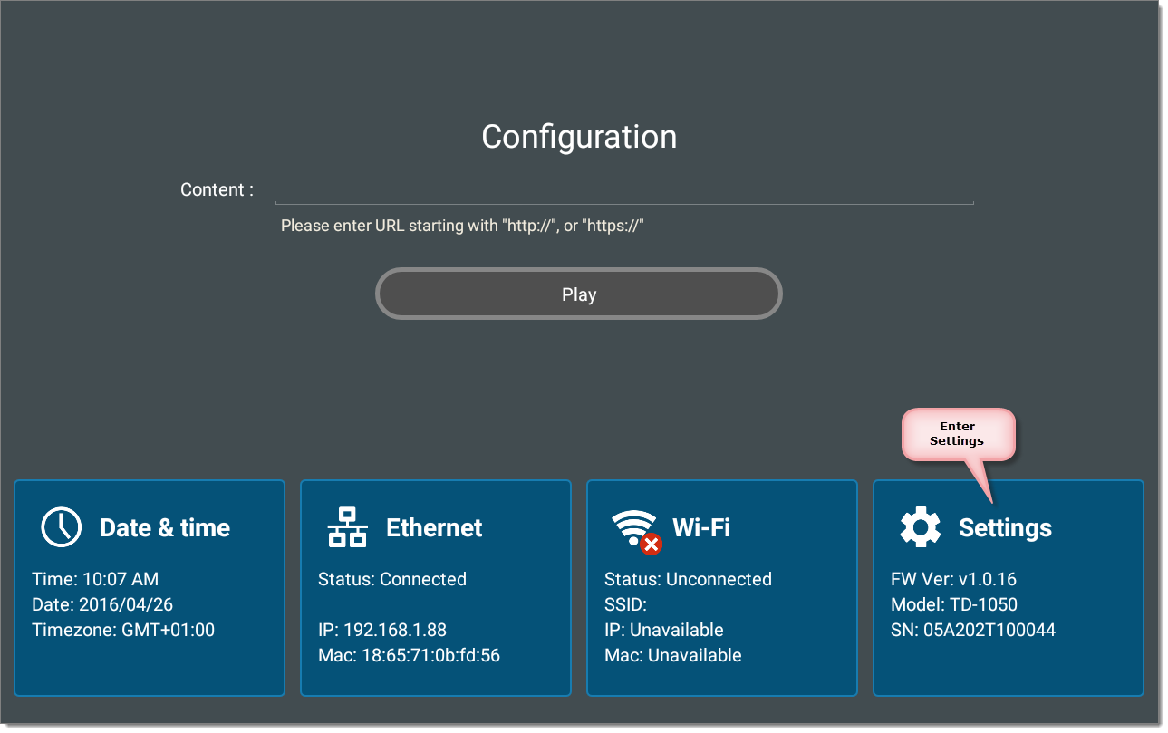This screenshot has width=1168, height=733.
Task: Open the Ethernet tile heading
Action: (x=434, y=527)
